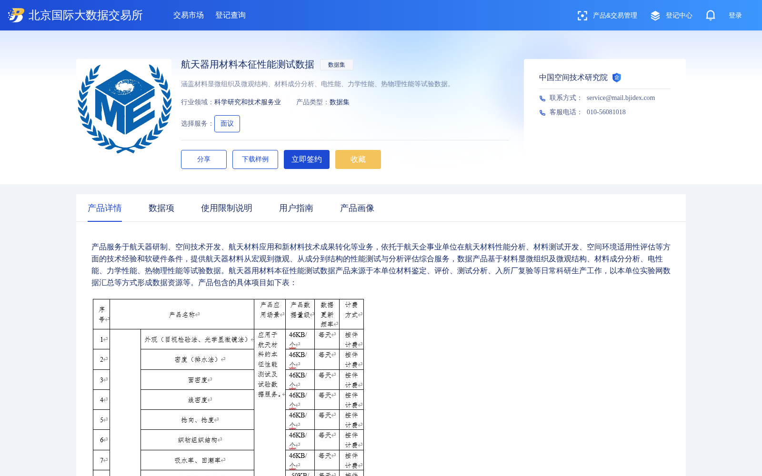
Task: Click the phone number 010-56081018
Action: 606,112
